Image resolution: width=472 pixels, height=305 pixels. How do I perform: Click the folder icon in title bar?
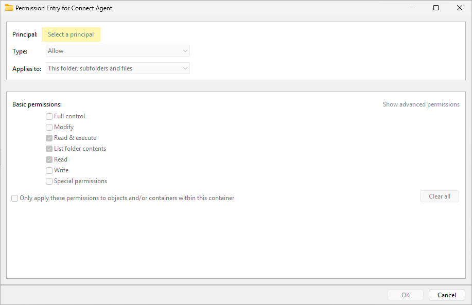click(9, 8)
